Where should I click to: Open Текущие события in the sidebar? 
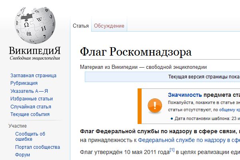pyautogui.click(x=30, y=114)
